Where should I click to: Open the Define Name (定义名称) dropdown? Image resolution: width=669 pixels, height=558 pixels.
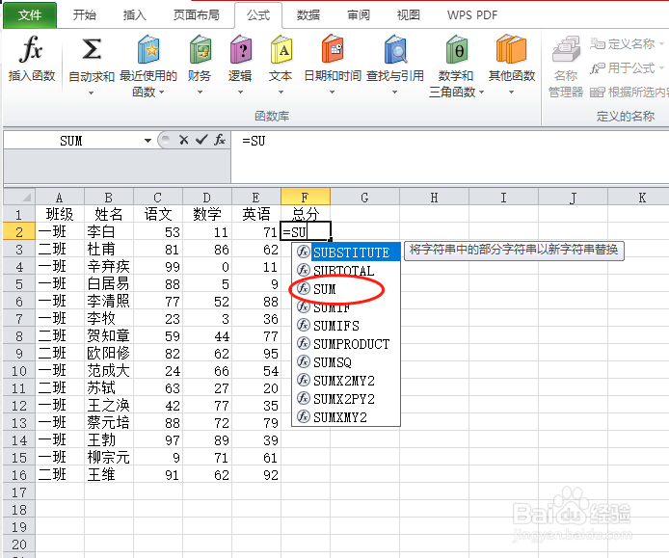pyautogui.click(x=661, y=43)
